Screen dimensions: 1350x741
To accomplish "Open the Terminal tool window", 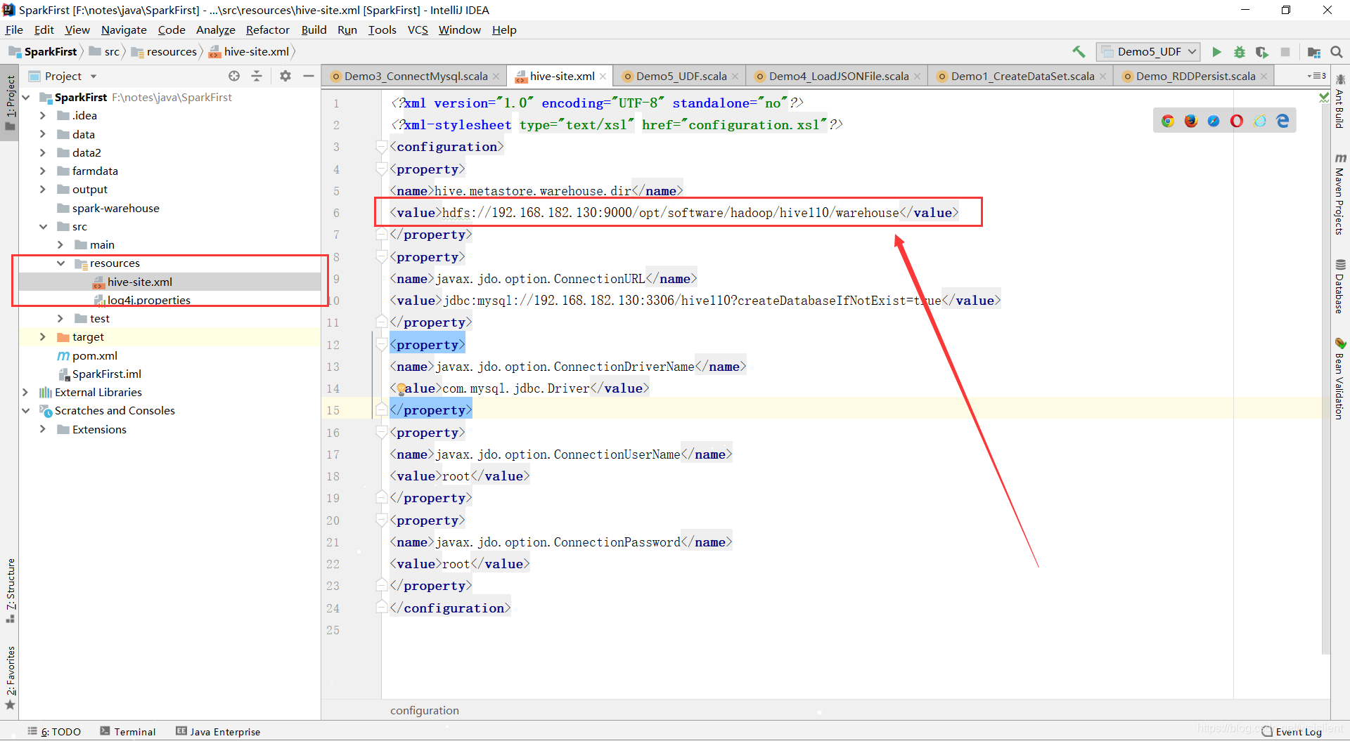I will tap(128, 732).
